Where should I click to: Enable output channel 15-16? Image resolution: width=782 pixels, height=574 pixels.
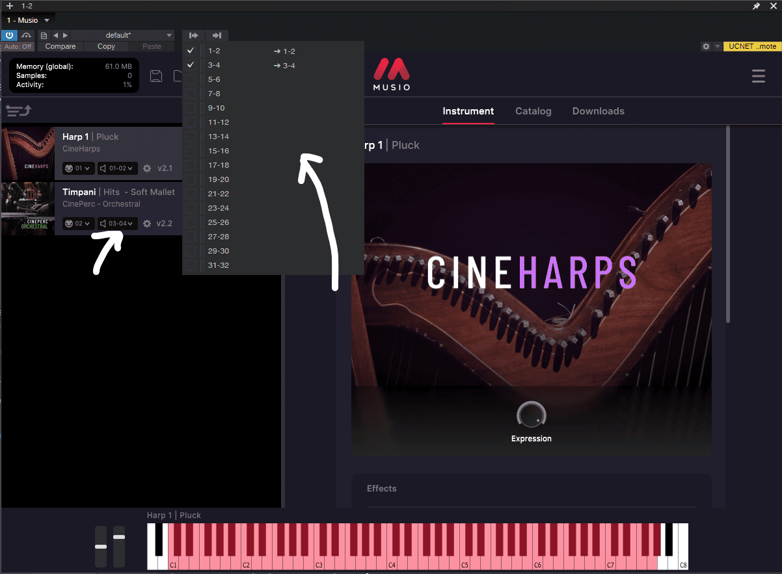click(x=191, y=151)
